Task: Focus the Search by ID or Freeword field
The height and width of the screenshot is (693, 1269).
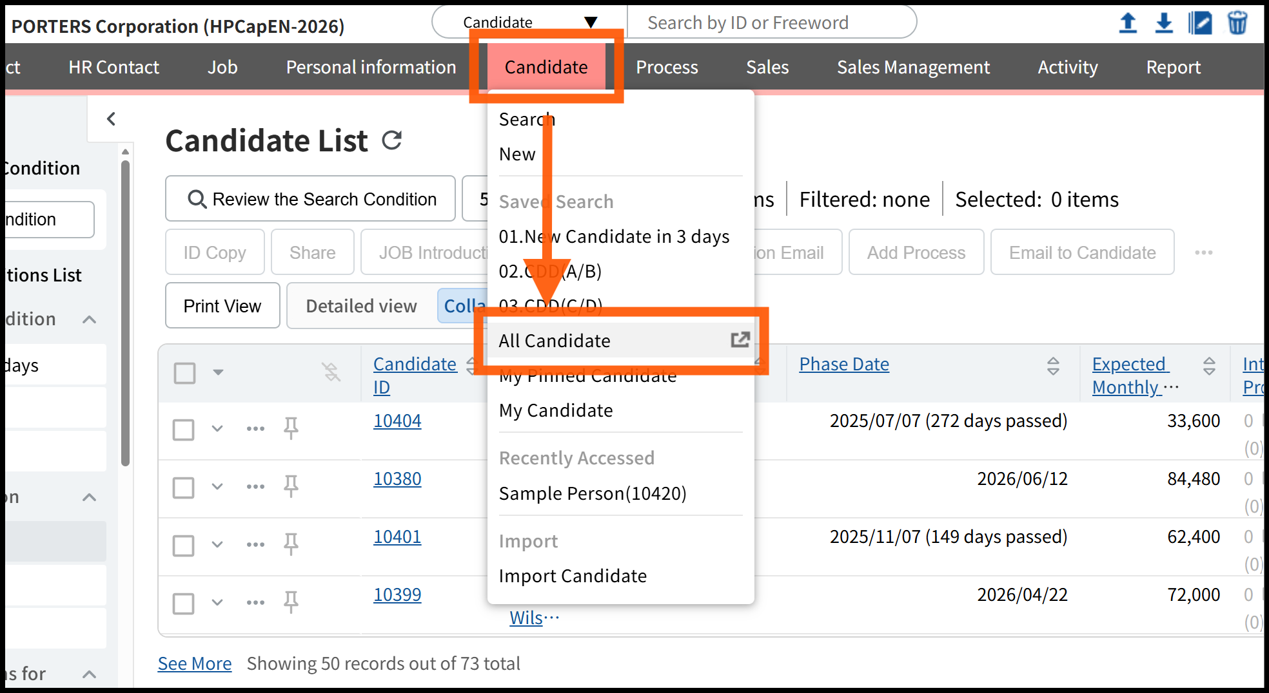Action: (771, 23)
